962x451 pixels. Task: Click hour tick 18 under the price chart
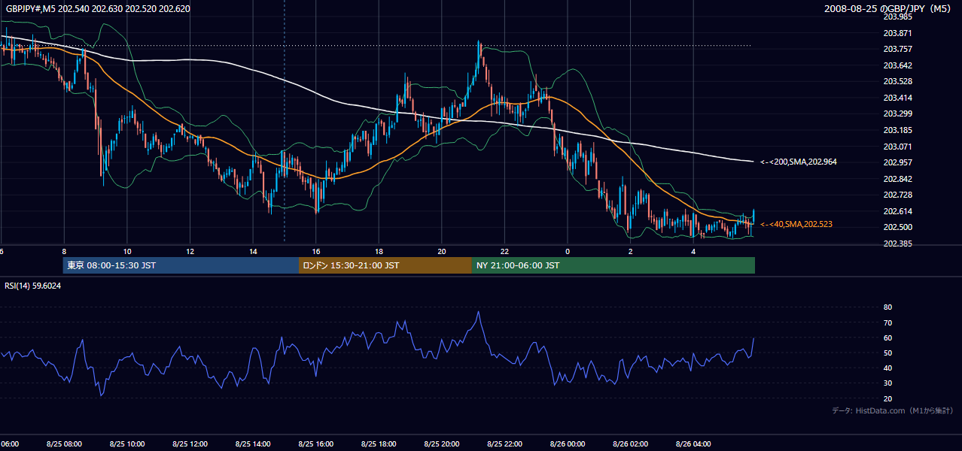[379, 252]
